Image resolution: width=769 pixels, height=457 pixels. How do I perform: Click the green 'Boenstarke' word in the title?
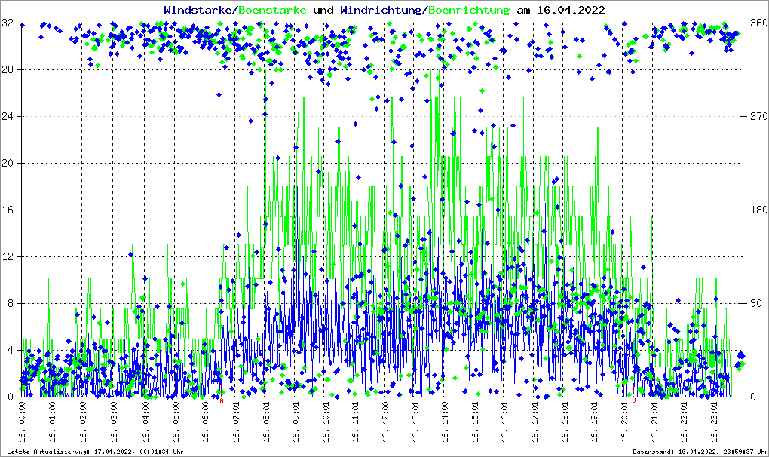click(x=272, y=10)
